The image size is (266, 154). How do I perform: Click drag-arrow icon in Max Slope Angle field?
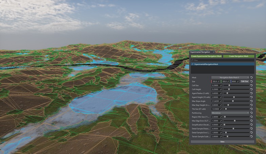(x=221, y=101)
